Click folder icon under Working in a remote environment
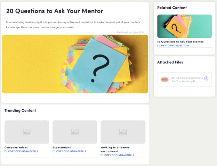This screenshot has height=166, width=217. [102, 155]
